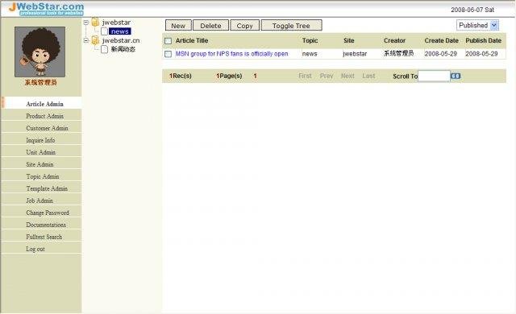
Task: Open Change Password in the sidebar
Action: point(48,213)
